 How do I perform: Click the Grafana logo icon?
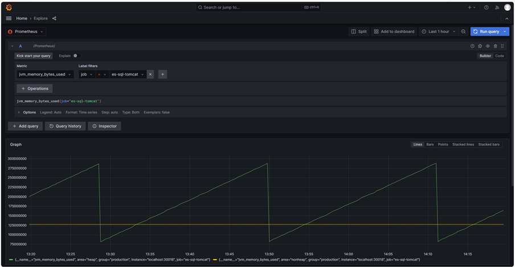coord(9,7)
